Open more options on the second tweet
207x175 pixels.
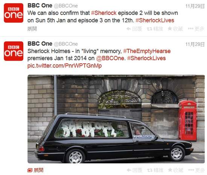click(x=196, y=170)
